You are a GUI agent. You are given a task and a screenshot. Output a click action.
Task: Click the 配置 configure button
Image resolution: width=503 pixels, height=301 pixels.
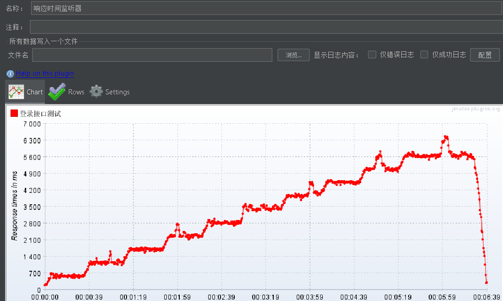[x=485, y=55]
